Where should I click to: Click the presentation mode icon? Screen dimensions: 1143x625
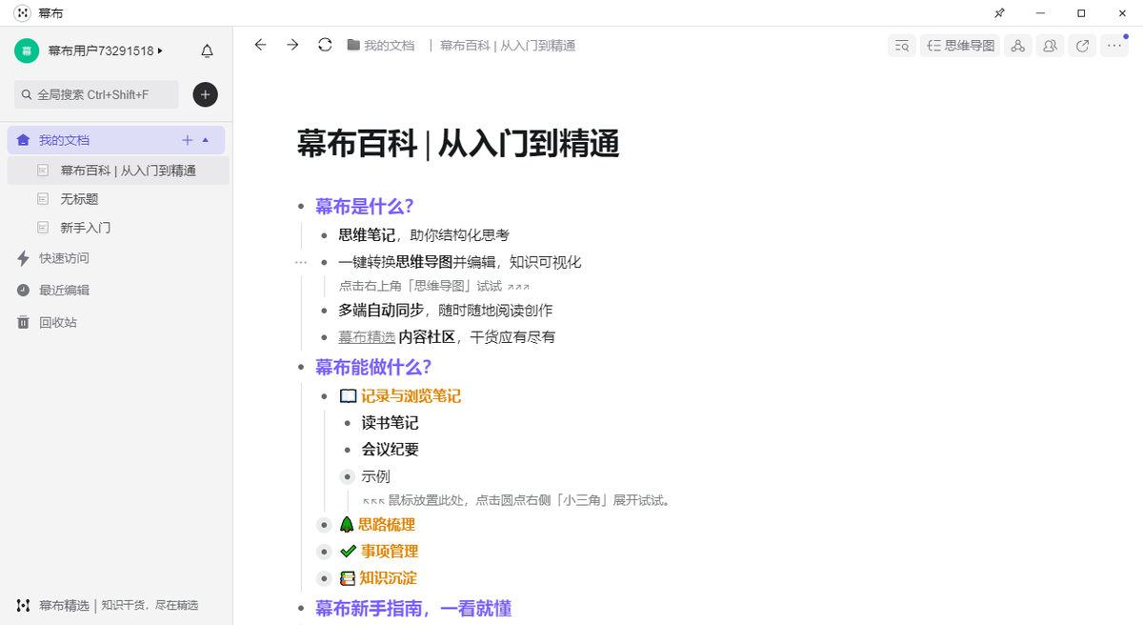pos(1017,46)
